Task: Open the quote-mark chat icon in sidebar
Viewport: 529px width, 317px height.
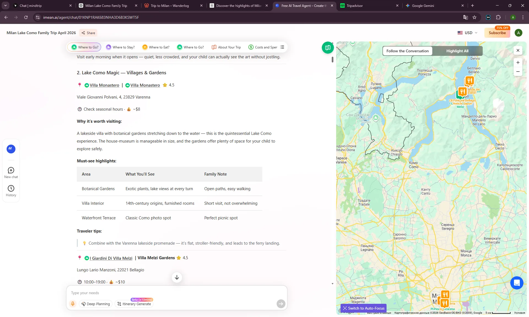Action: 11,149
